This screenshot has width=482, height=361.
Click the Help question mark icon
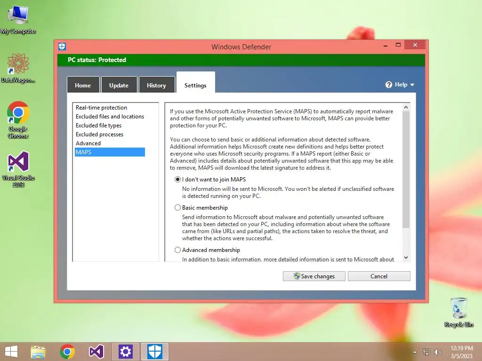(388, 85)
